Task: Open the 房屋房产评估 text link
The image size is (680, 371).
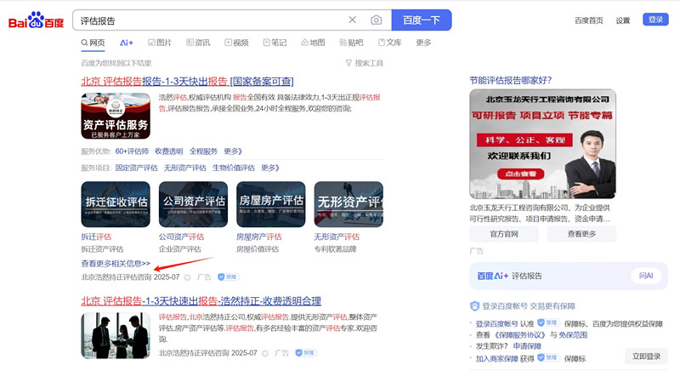Action: point(259,237)
